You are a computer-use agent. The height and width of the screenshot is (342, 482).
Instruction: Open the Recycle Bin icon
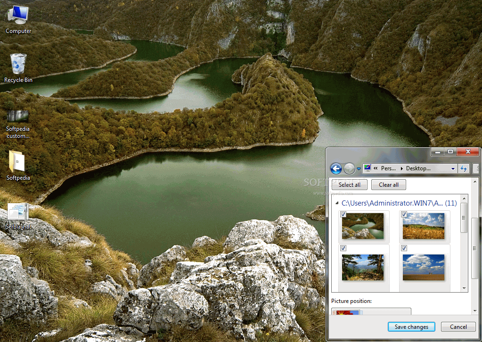coord(18,68)
